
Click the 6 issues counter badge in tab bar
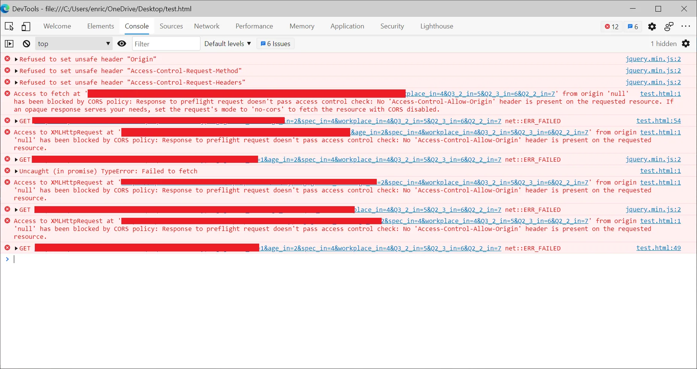click(x=633, y=27)
